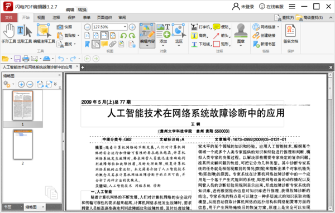Show comments pane via yellow speech bubble

click(x=104, y=44)
